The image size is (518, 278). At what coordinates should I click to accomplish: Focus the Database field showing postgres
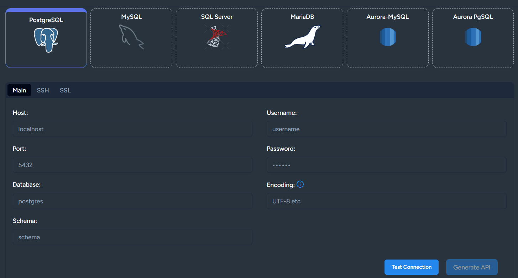[x=132, y=201]
